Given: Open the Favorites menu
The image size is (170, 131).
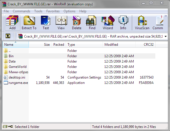Looking at the screenshot, I should click(x=53, y=11).
